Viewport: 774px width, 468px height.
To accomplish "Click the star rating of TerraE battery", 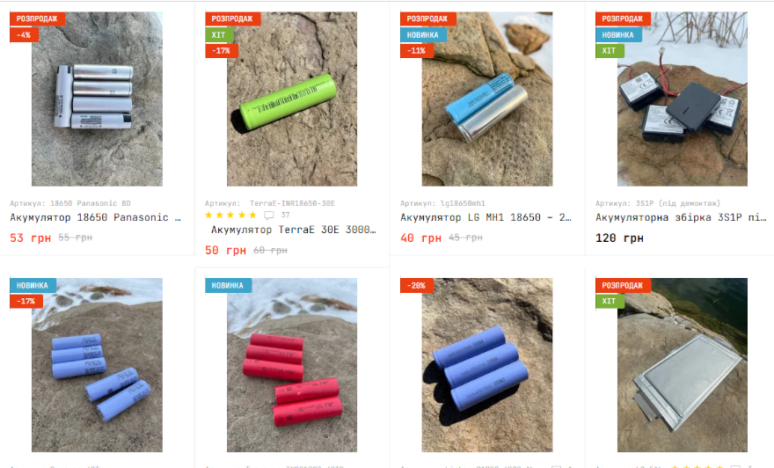I will pos(231,215).
